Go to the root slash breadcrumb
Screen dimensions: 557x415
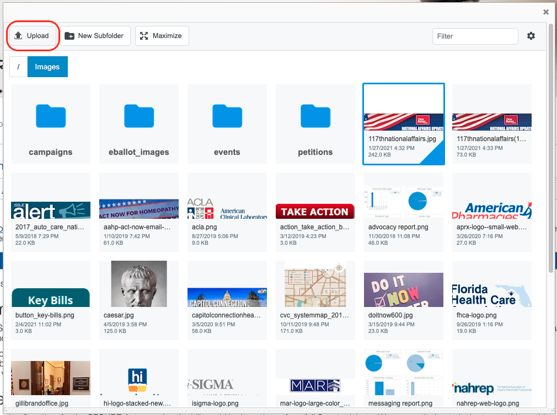[x=18, y=67]
